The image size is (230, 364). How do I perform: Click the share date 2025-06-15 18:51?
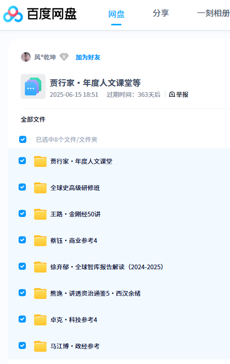[74, 94]
